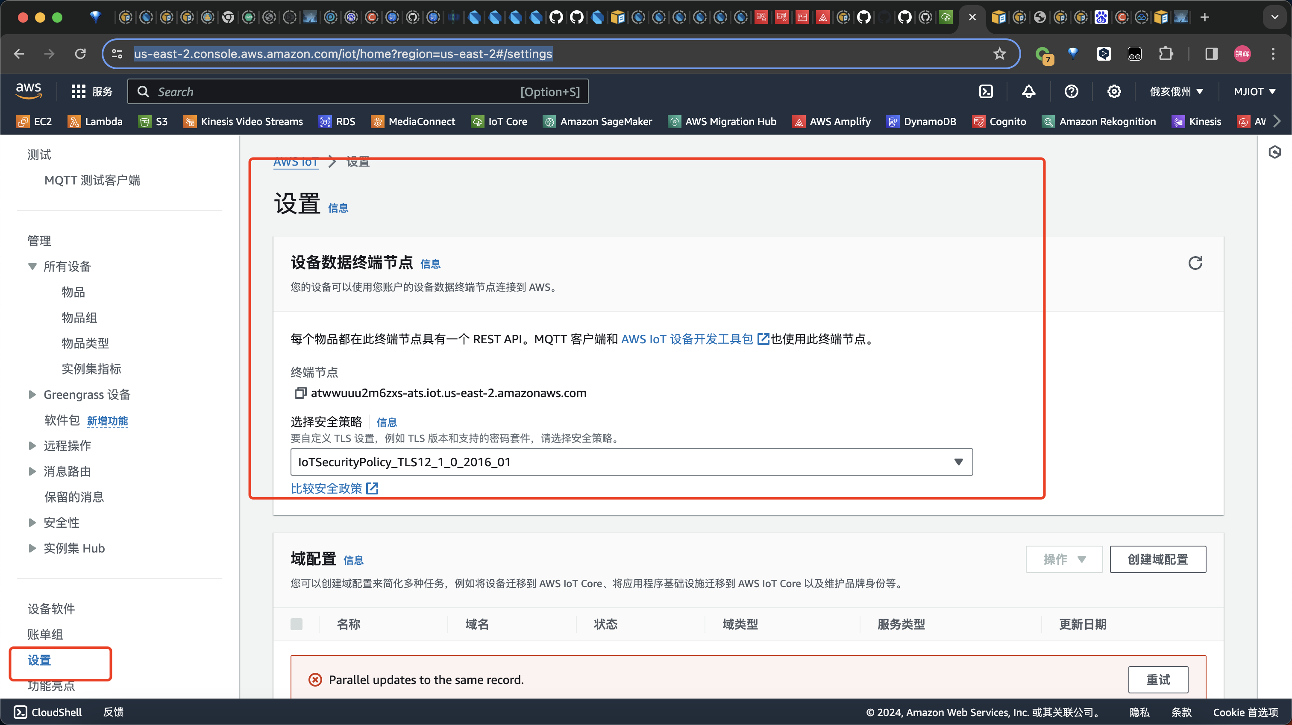Open 信息 link next to 设备数据终端节点
Image resolution: width=1292 pixels, height=725 pixels.
[430, 264]
